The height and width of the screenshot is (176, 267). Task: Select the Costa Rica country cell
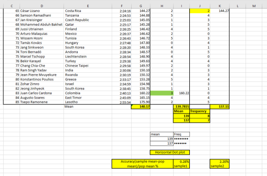pyautogui.click(x=88, y=11)
